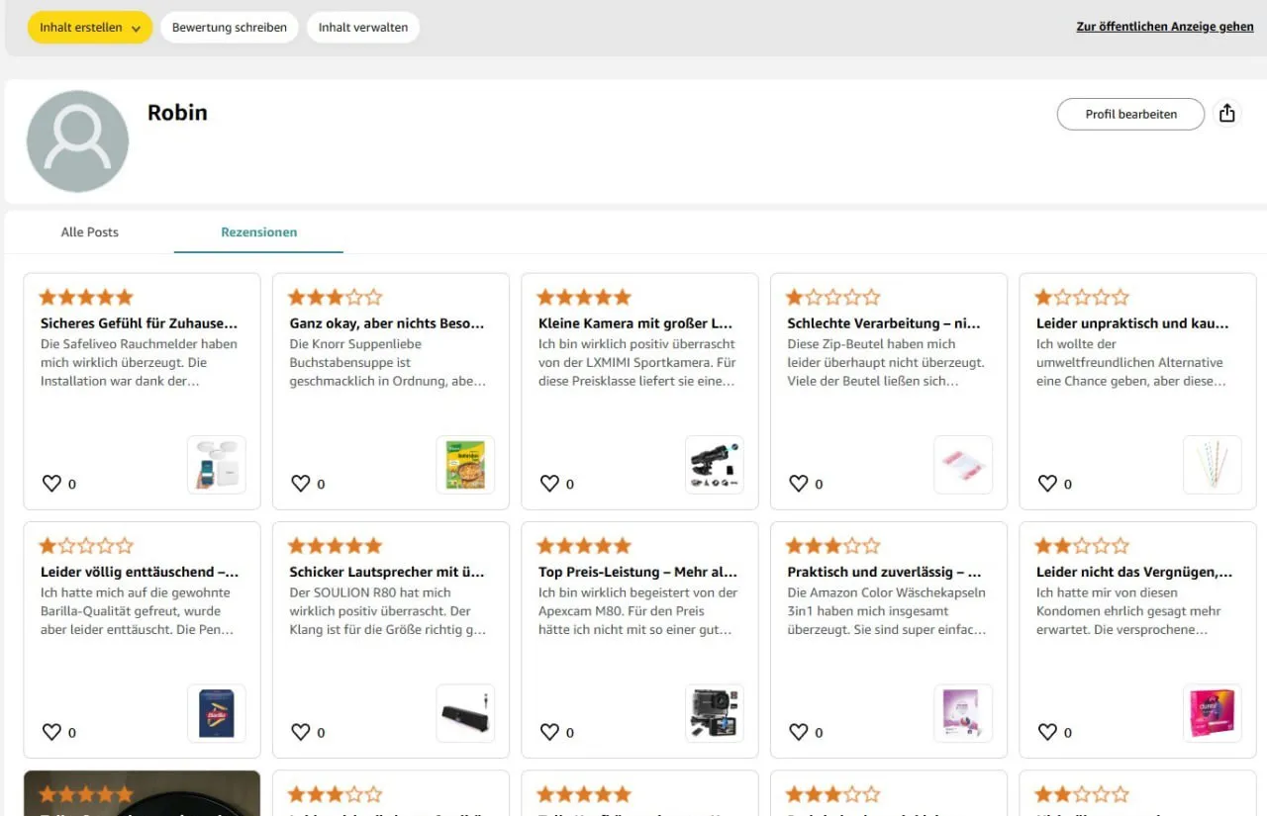Click the five-star rating on Safeliveo review
This screenshot has width=1267, height=816.
pyautogui.click(x=86, y=297)
